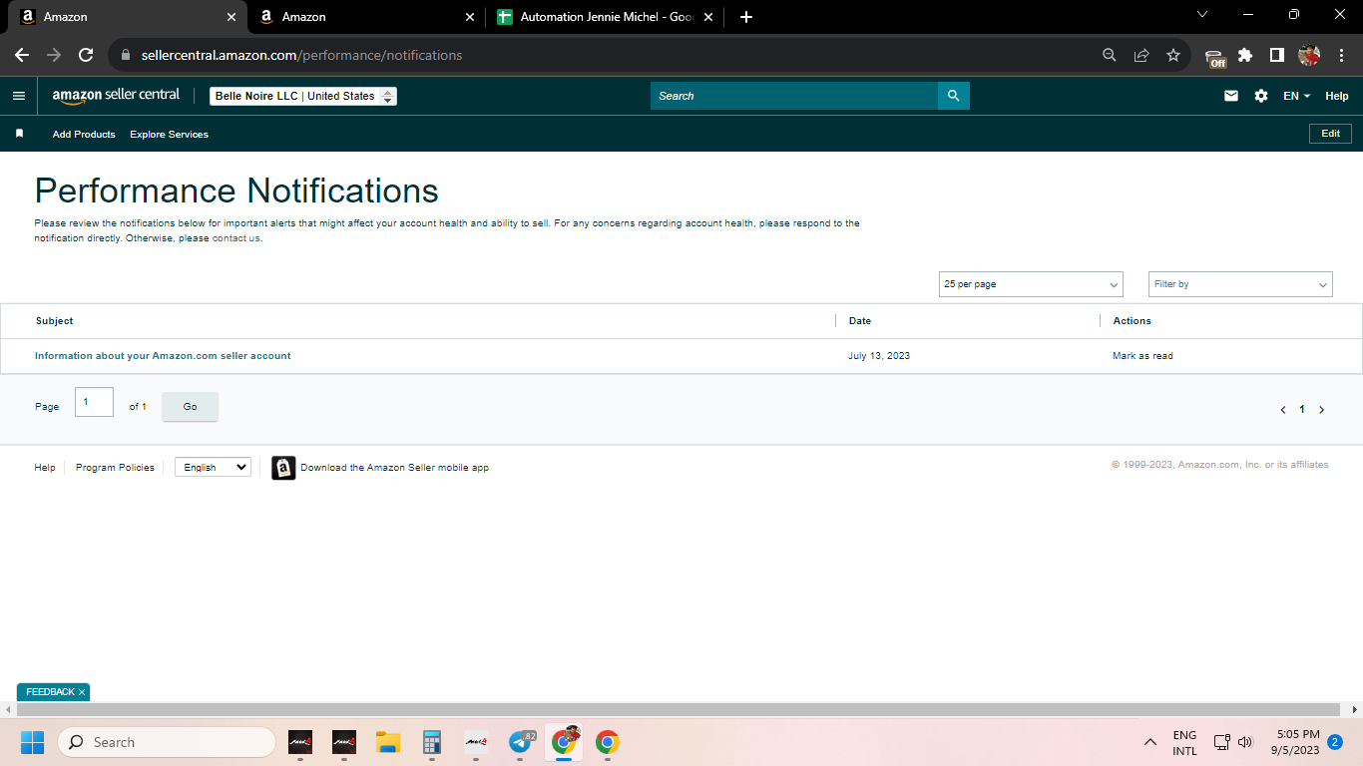Open the English footer language selector

tap(213, 467)
